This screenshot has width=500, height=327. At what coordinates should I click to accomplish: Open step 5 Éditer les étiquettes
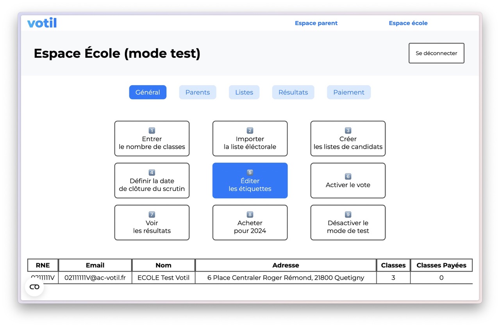[x=250, y=180]
